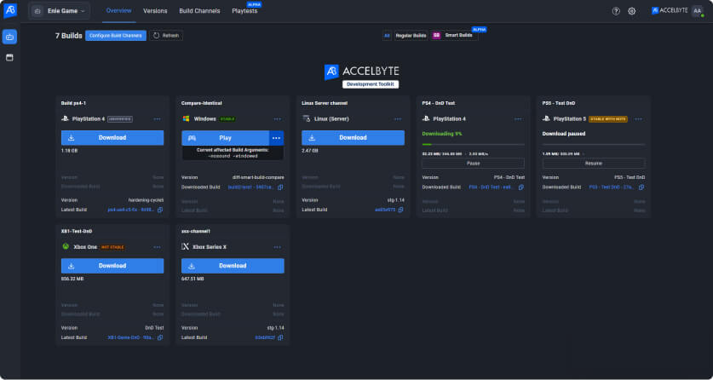Pause the PS4 - DnD Test download

click(x=473, y=164)
